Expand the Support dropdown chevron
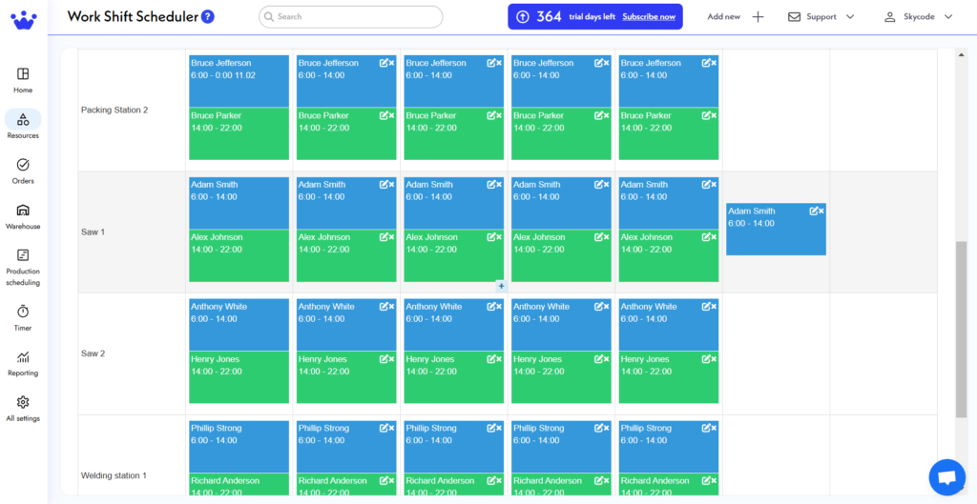 [850, 17]
